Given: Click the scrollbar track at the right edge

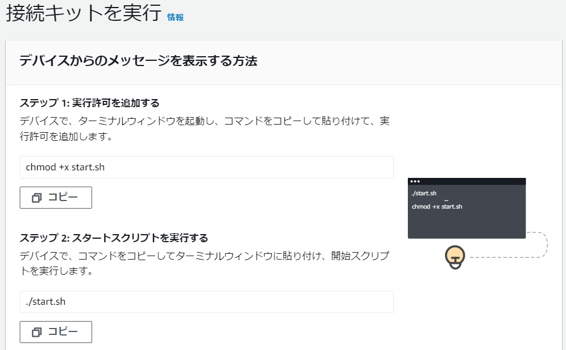Looking at the screenshot, I should (563, 174).
